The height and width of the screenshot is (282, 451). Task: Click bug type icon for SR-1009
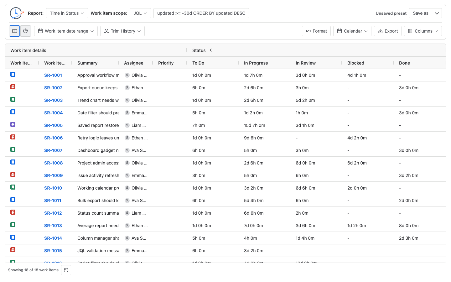[13, 175]
